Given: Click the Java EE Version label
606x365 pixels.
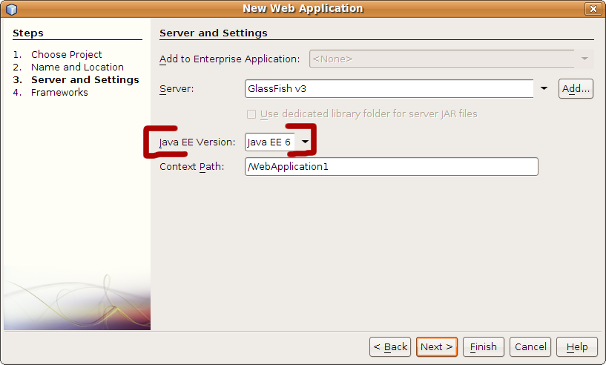Looking at the screenshot, I should [197, 142].
